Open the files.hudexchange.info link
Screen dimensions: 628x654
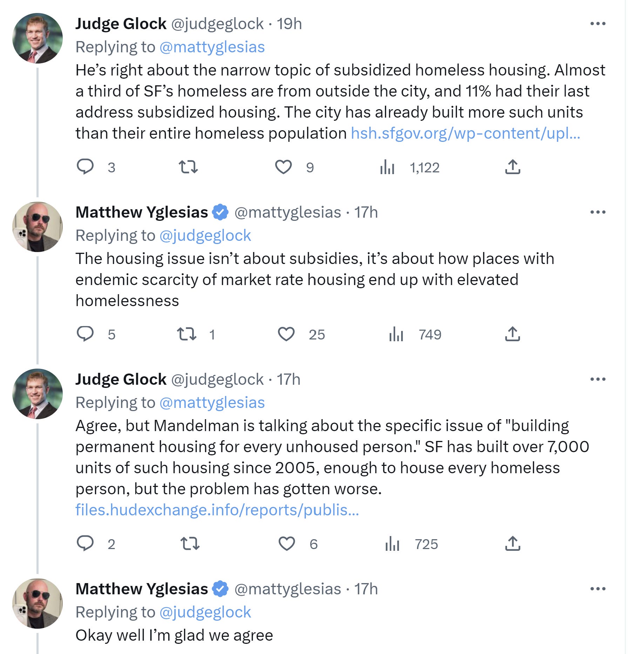217,511
